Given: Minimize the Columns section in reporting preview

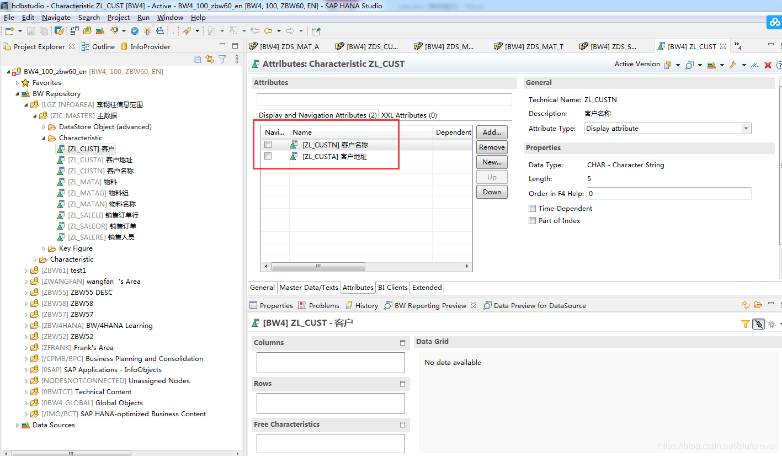Looking at the screenshot, I should (402, 343).
